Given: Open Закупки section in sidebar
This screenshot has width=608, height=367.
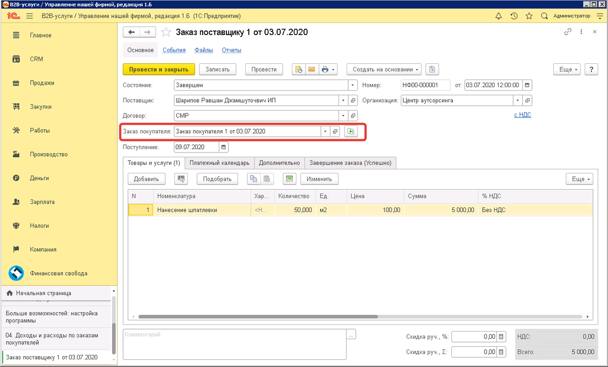Looking at the screenshot, I should [58, 106].
